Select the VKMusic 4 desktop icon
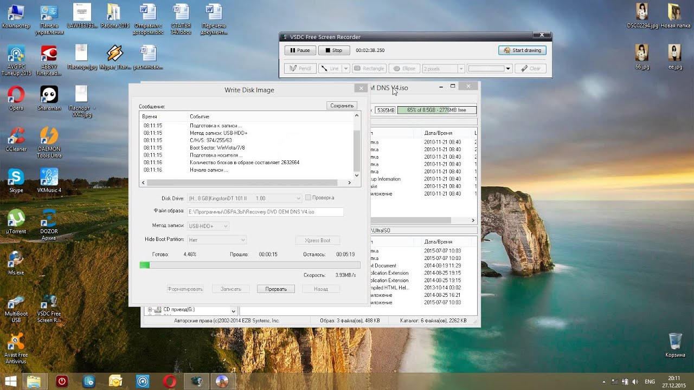Viewport: 694px width, 390px height. click(x=49, y=180)
